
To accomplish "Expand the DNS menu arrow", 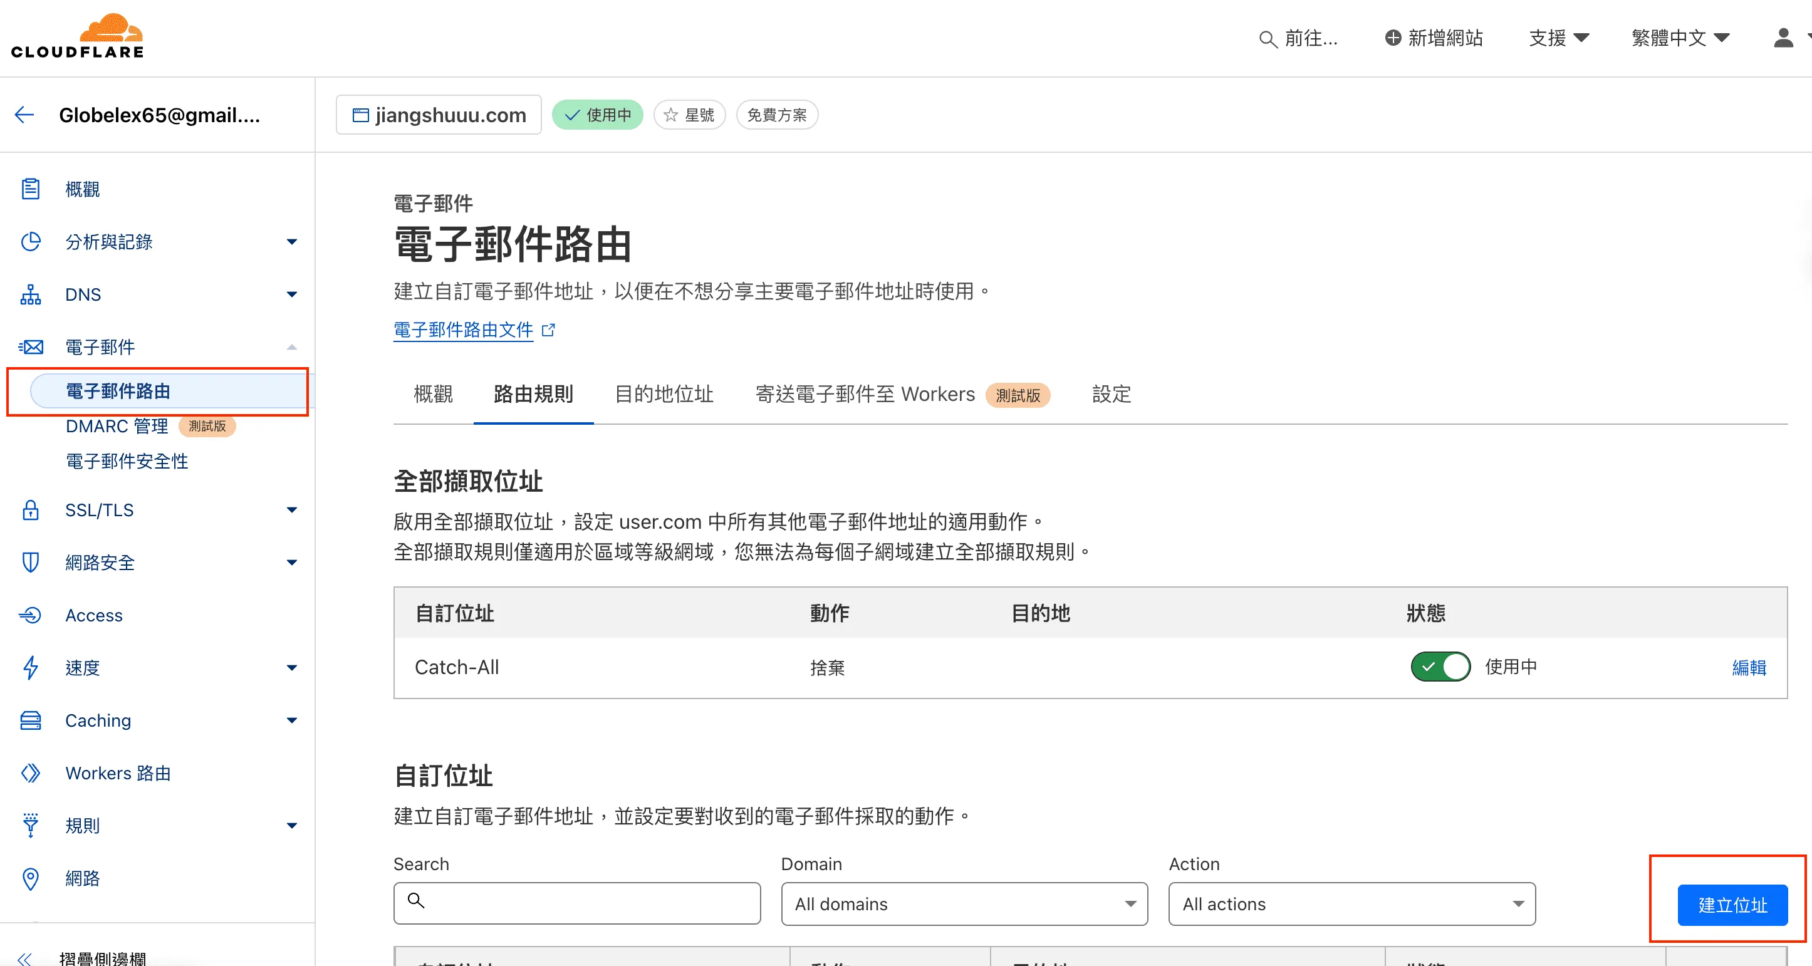I will point(292,294).
